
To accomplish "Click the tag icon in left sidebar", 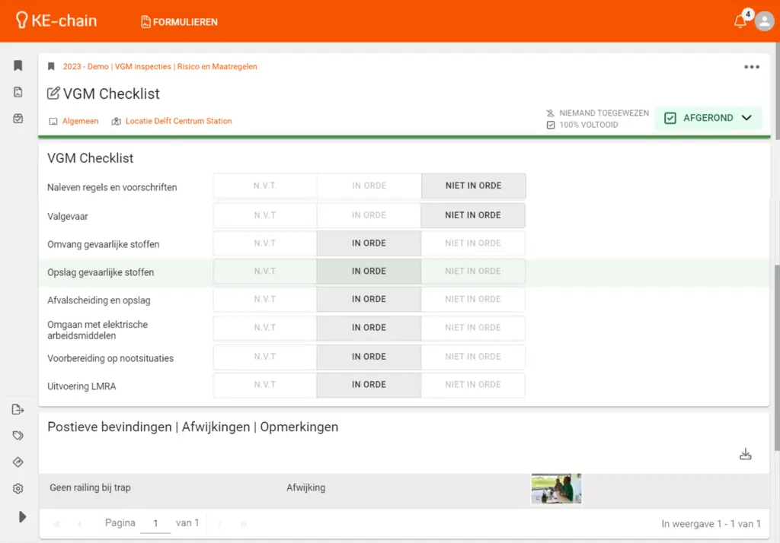I will click(x=18, y=436).
